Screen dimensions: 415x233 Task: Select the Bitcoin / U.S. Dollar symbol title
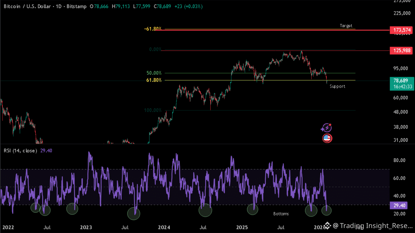click(27, 6)
